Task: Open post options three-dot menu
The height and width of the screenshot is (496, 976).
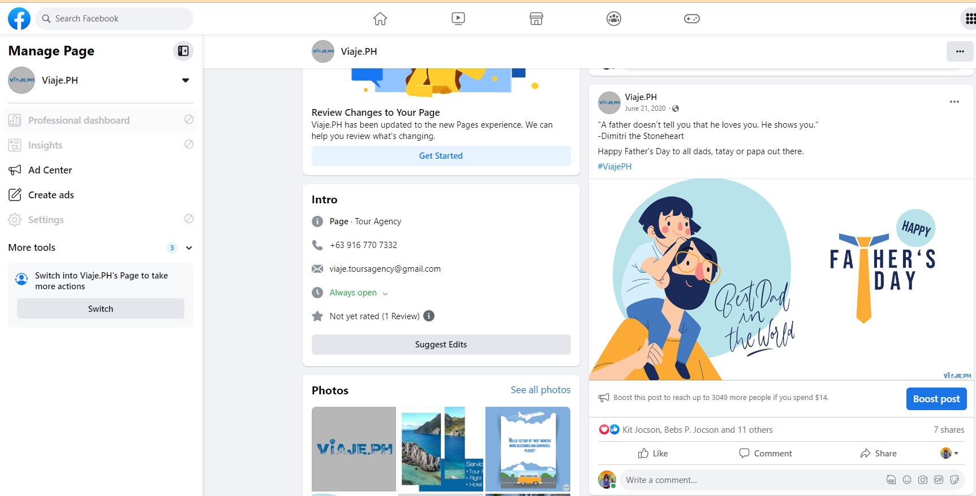Action: [954, 102]
